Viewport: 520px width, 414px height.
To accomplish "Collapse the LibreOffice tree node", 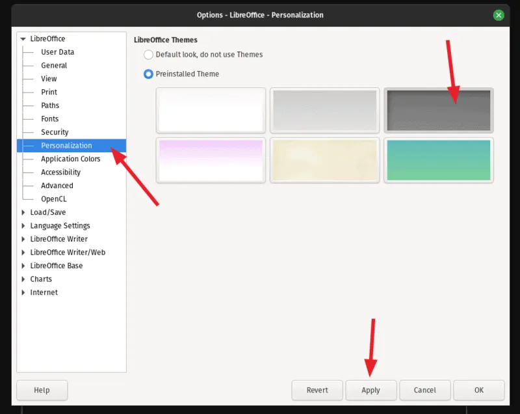I will pos(23,39).
